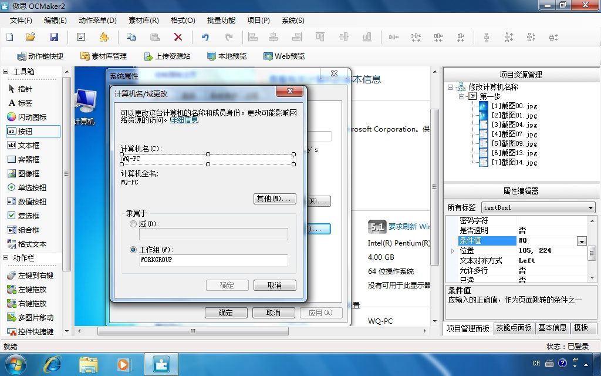The image size is (601, 376).
Task: Collapse the 修改计算机名称 tree node
Action: click(x=450, y=87)
